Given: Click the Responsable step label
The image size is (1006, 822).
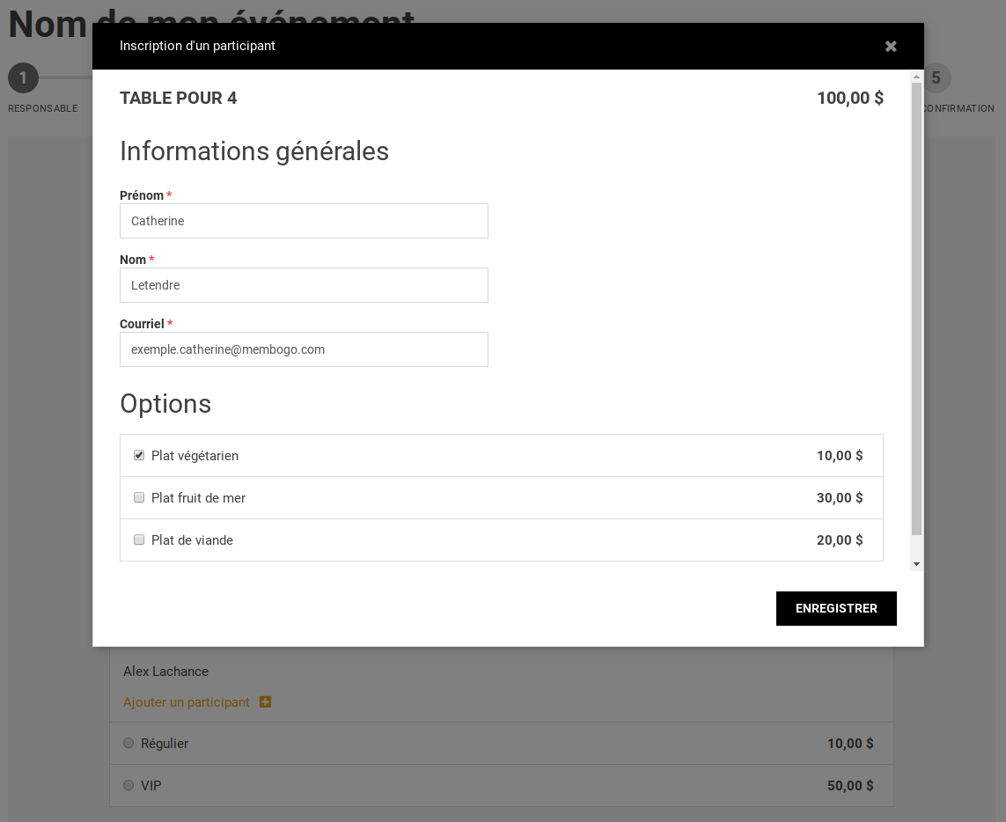Looking at the screenshot, I should point(43,108).
